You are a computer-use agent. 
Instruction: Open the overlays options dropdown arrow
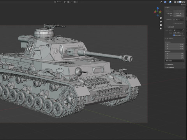pos(172,2)
